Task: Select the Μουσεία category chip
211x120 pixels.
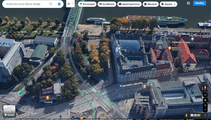Action: (x=150, y=4)
